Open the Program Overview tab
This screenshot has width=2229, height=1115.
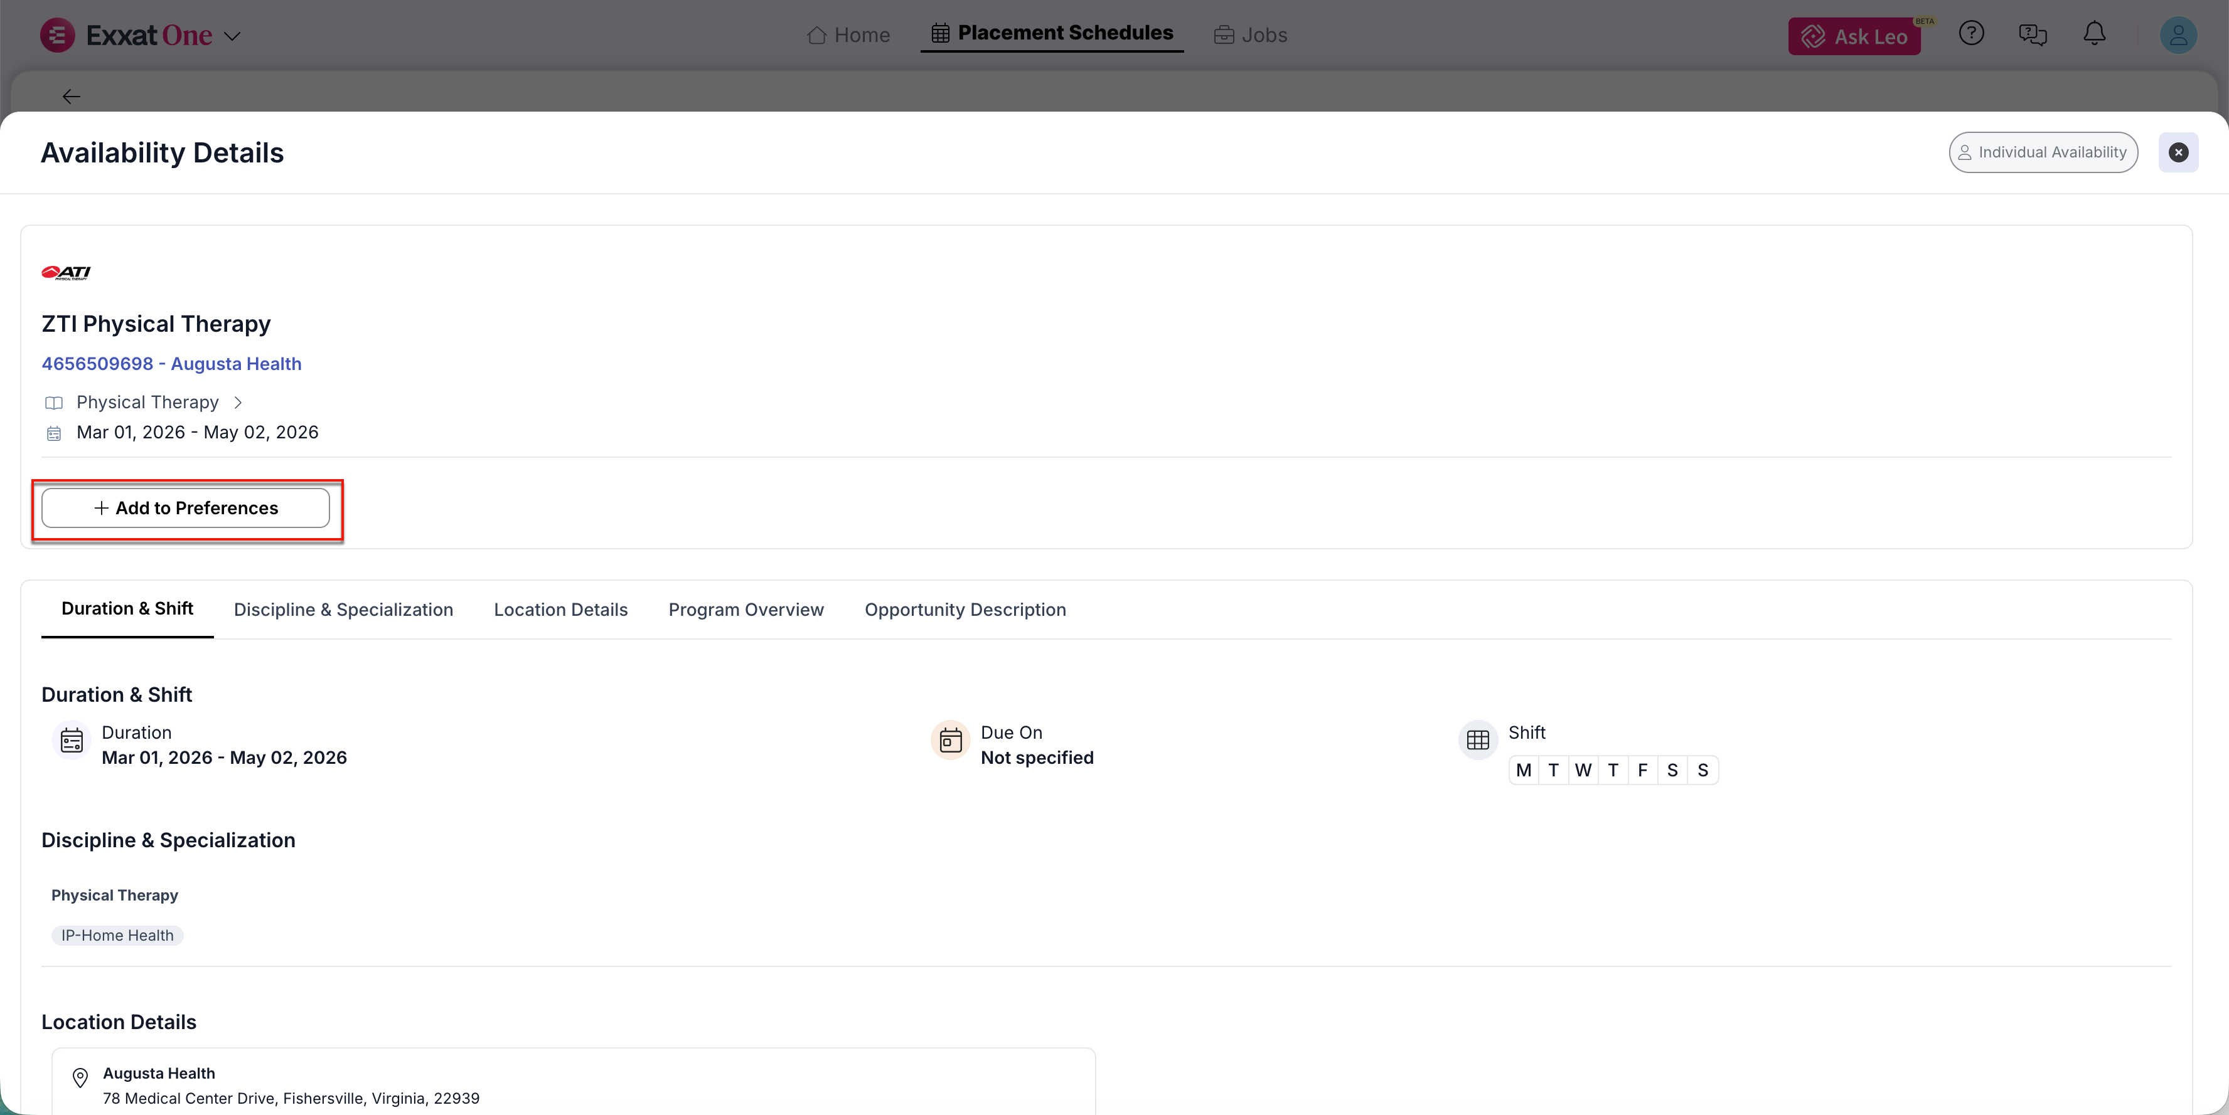pos(746,610)
